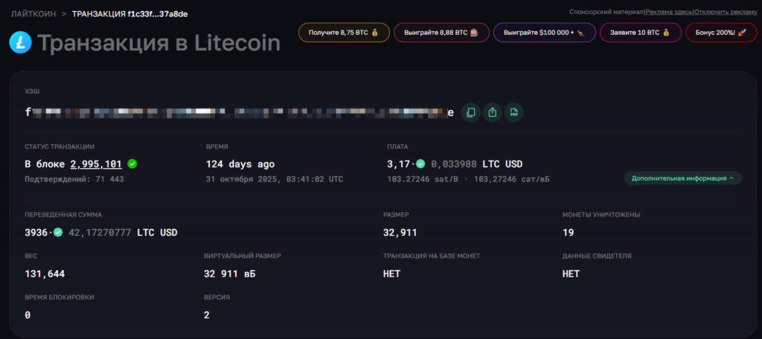Open block 2,995,101 link
The height and width of the screenshot is (339, 762).
(x=96, y=164)
